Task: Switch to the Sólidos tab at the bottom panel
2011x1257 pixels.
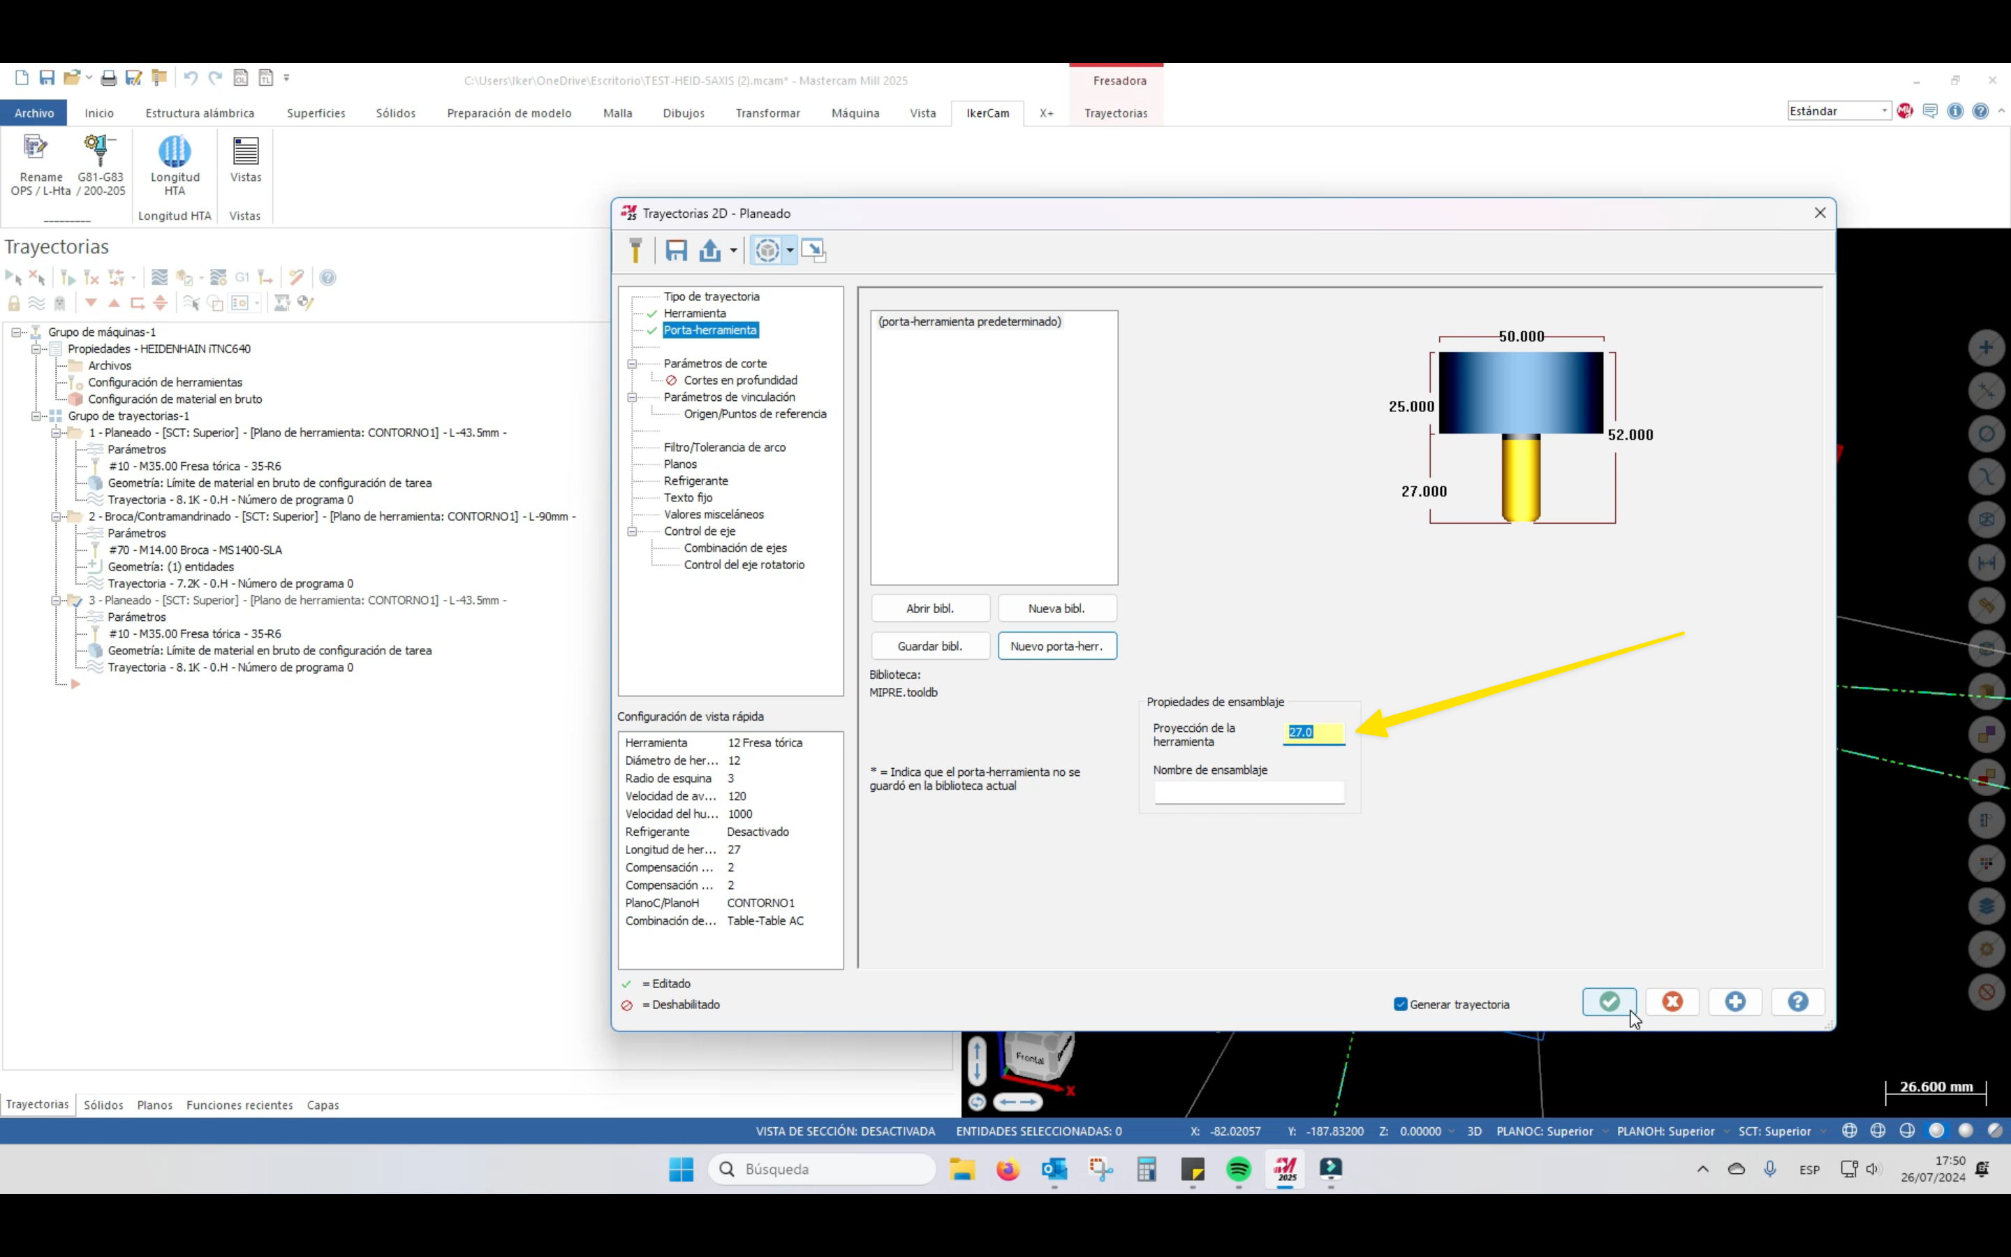Action: [x=103, y=1104]
